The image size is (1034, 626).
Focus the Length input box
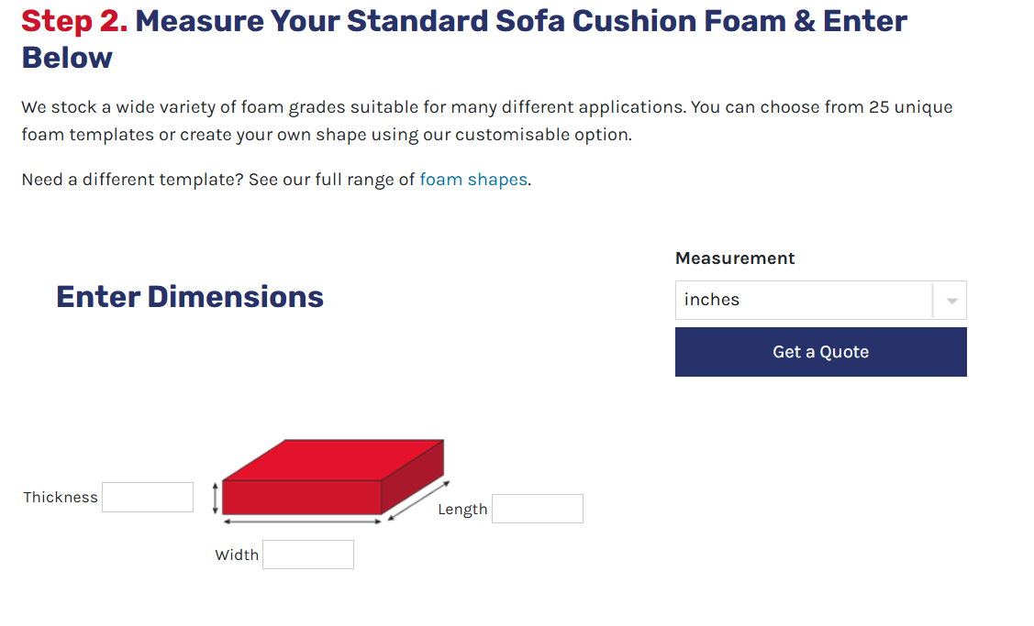[x=538, y=509]
